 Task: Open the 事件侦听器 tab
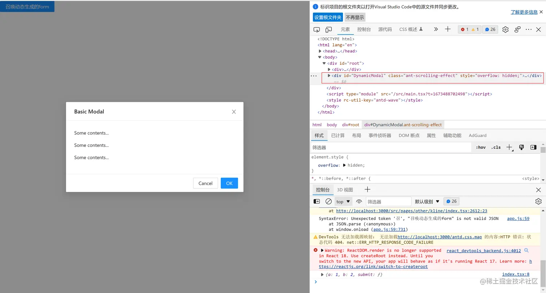[x=380, y=136]
